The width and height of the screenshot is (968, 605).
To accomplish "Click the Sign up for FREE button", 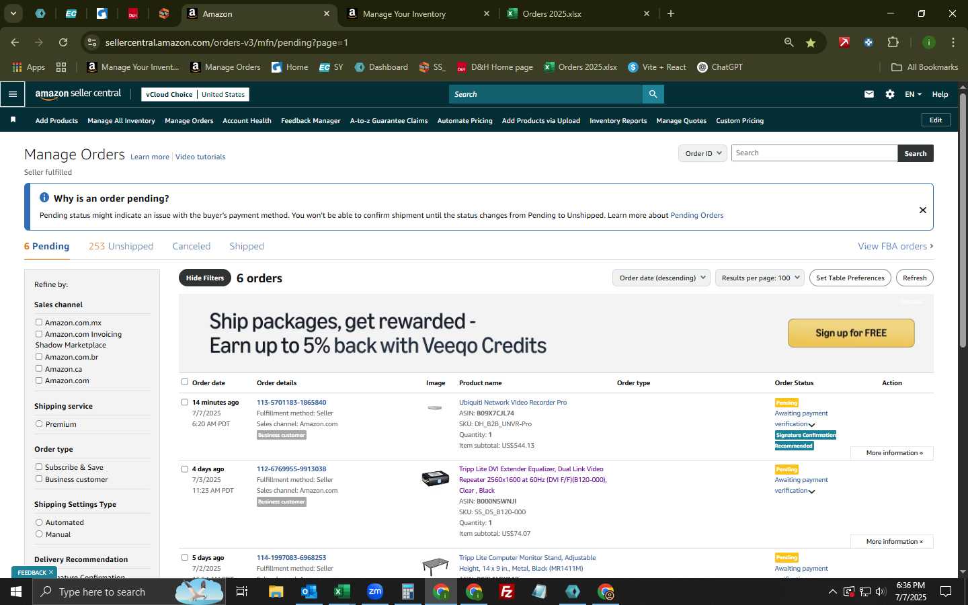I will [851, 333].
